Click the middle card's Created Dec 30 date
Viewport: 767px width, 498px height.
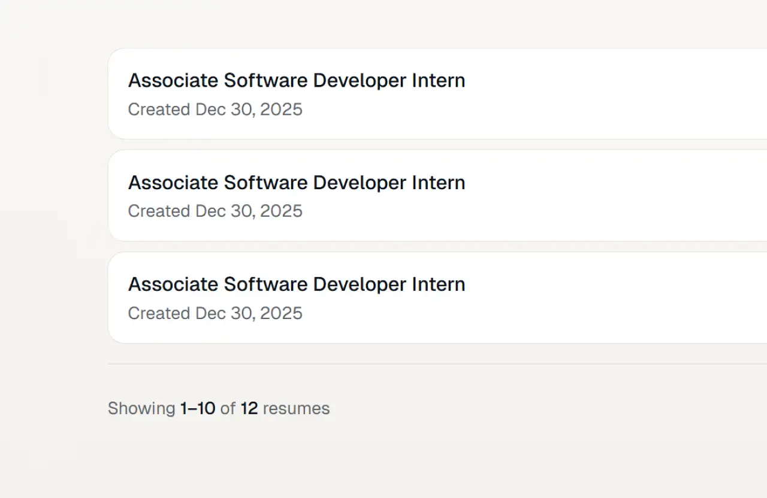[215, 211]
